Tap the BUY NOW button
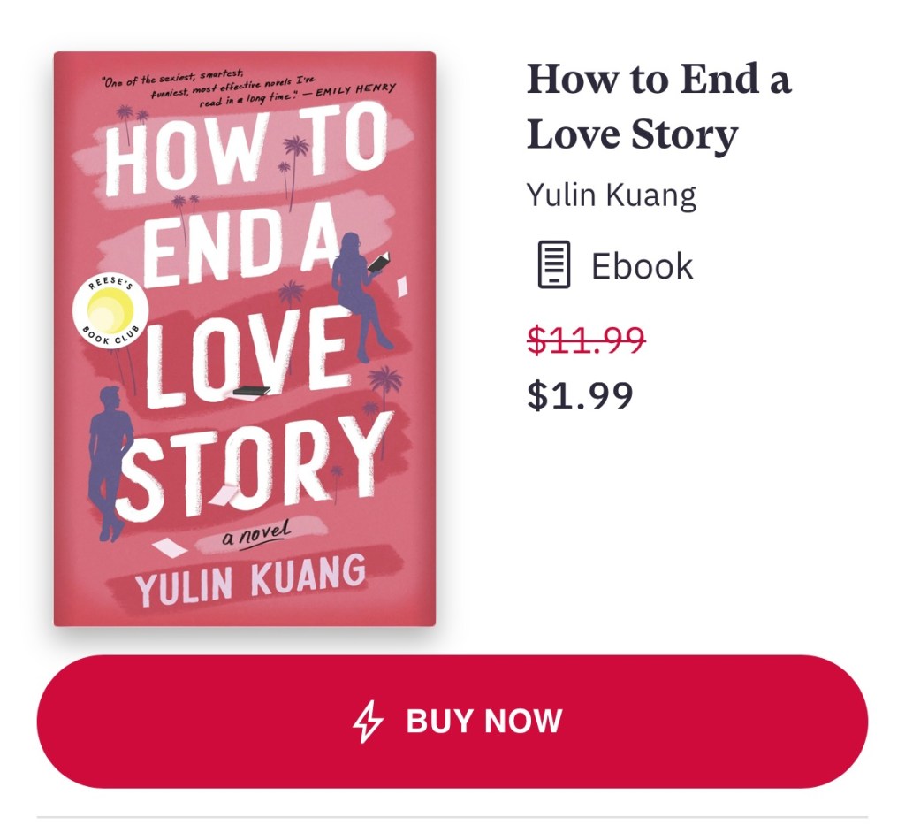Viewport: 905px width, 833px height. tap(452, 721)
